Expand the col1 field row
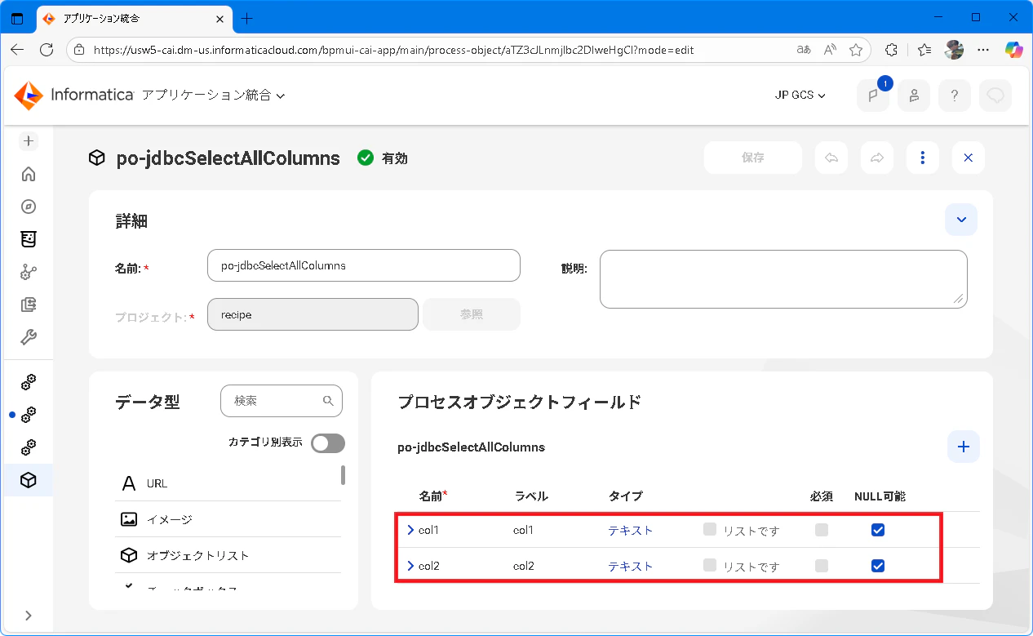Image resolution: width=1033 pixels, height=636 pixels. point(410,530)
